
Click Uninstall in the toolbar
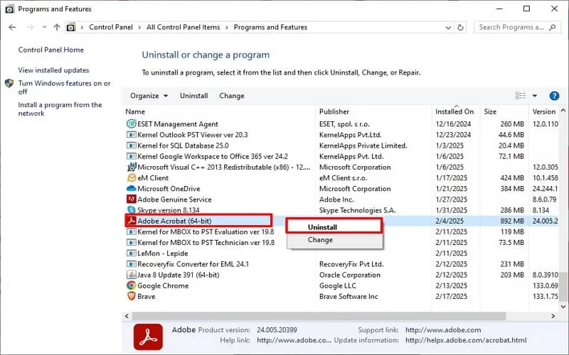pyautogui.click(x=193, y=96)
